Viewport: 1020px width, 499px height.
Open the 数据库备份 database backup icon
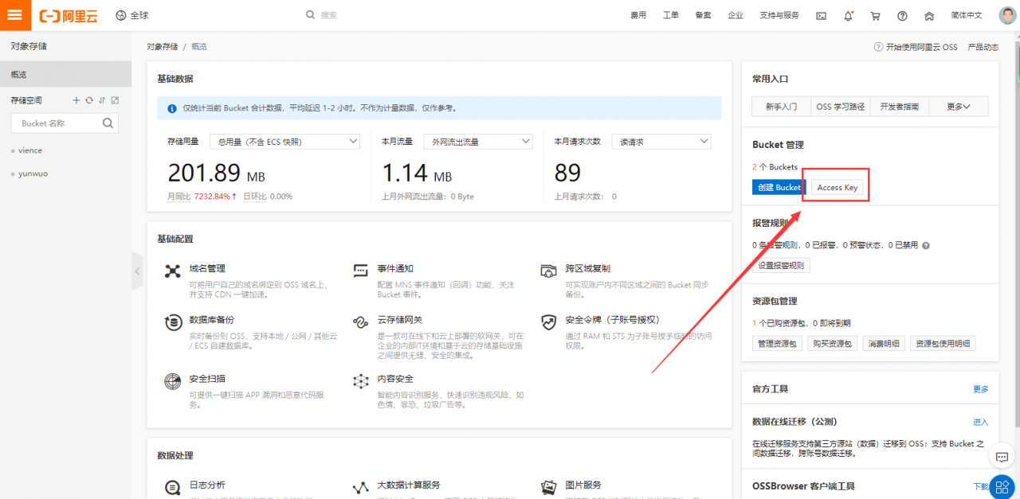click(173, 322)
